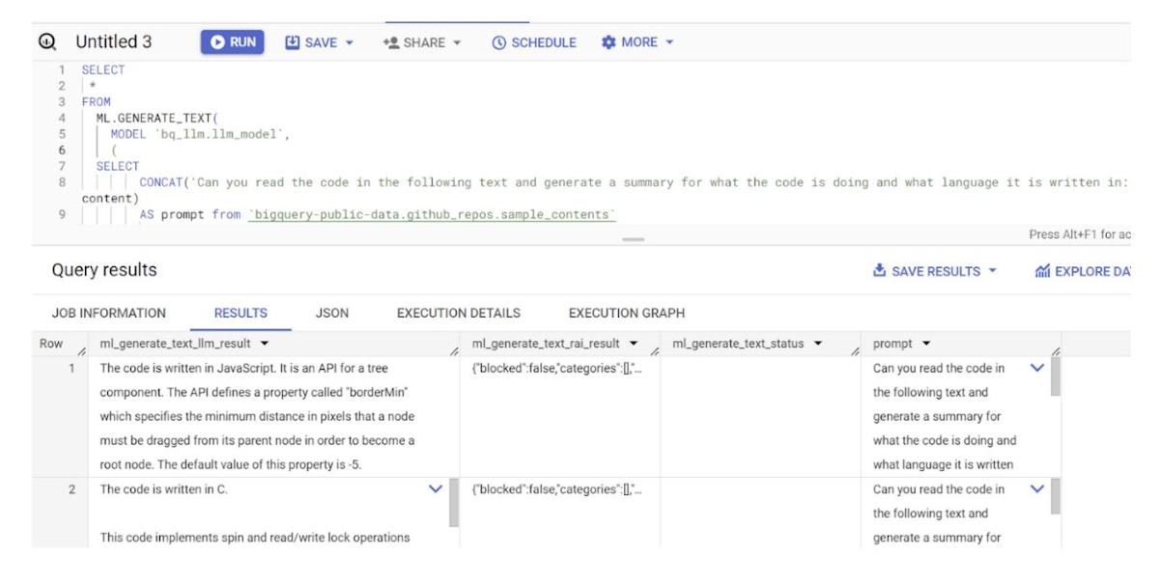
Task: Click the FROM keyword line in editor
Action: (x=97, y=101)
